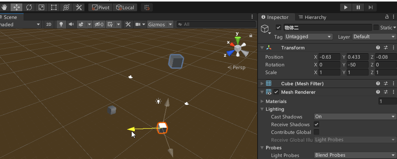Switch to the Inspector tab
397x159 pixels.
pos(275,17)
